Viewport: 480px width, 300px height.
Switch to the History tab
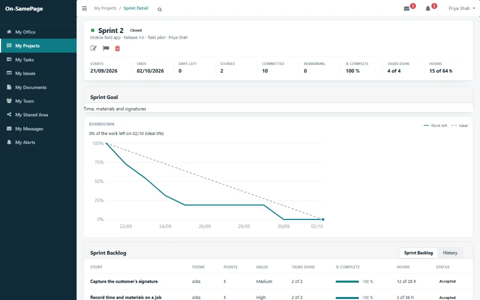pos(449,253)
